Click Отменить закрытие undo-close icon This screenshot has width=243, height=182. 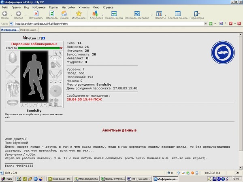point(137,14)
